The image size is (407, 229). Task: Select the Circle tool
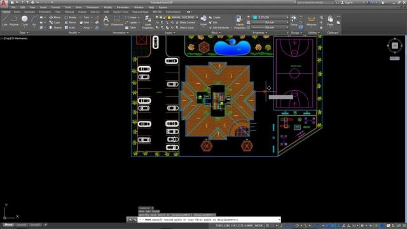[x=24, y=21]
